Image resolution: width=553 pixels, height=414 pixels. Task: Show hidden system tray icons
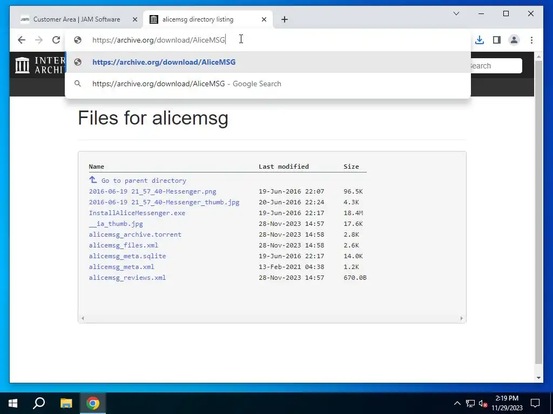point(457,403)
